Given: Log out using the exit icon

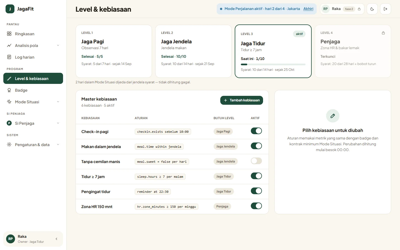Looking at the screenshot, I should (386, 9).
